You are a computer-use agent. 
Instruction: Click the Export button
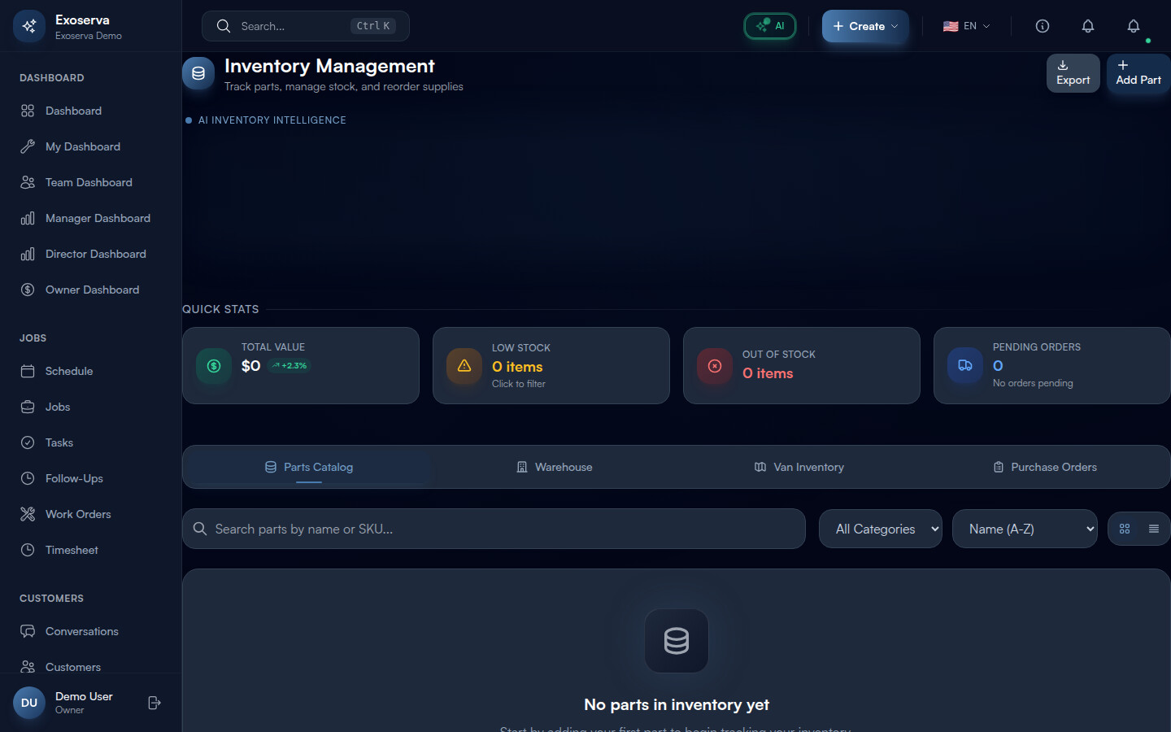click(x=1073, y=73)
